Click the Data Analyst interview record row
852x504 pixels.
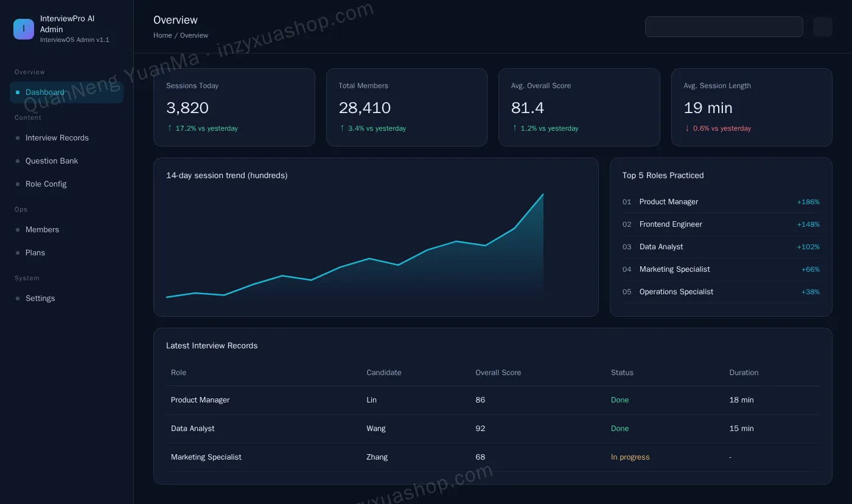[492, 429]
